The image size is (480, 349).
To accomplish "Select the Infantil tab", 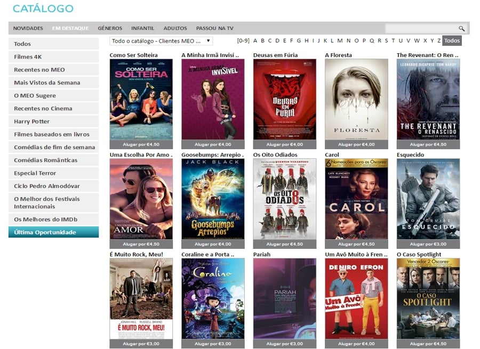I will (x=142, y=28).
